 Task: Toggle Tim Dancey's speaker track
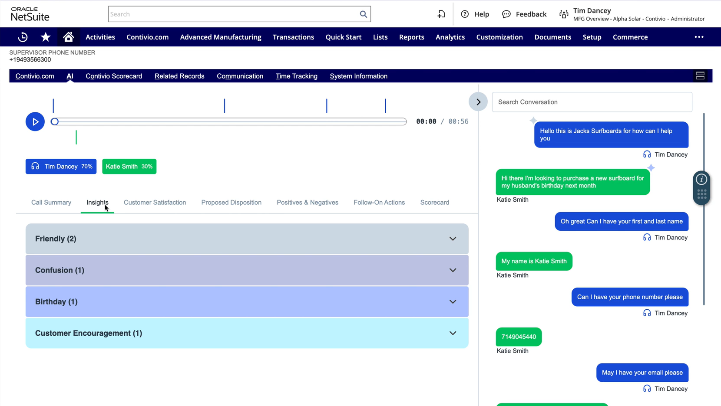click(61, 166)
